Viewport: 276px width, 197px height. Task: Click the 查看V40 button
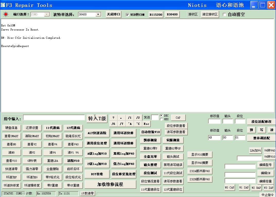click(73, 144)
